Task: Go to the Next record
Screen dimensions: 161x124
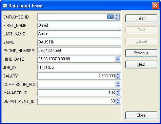Action: pyautogui.click(x=141, y=64)
